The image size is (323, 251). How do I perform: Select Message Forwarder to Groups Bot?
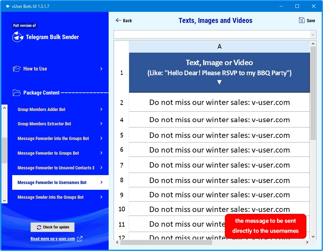coord(48,153)
